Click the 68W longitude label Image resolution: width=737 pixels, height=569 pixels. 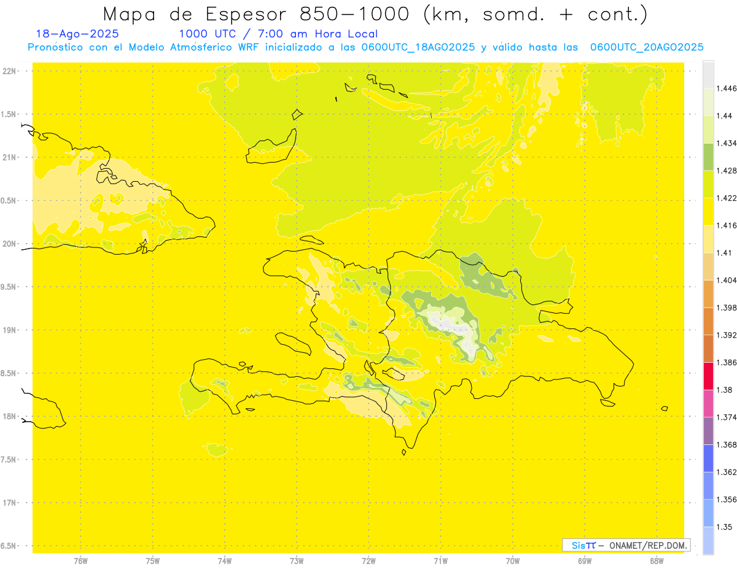[x=657, y=561]
